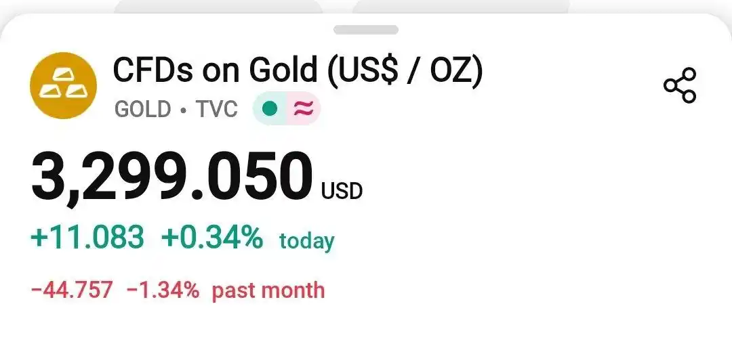Tap the right background tab behind sheet

(x=462, y=6)
